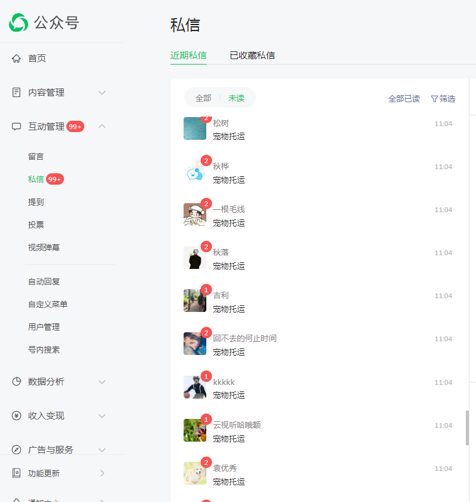Expand the 数据分析 menu chevron
Viewport: 476px width, 502px height.
(x=102, y=382)
